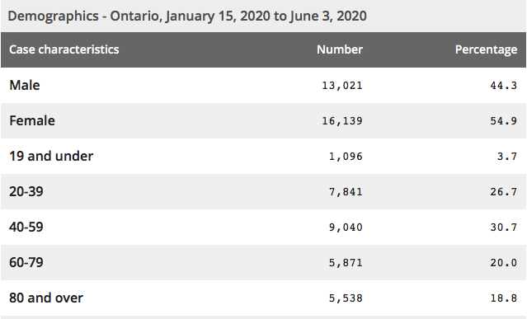Select the 7,841 number cell
The image size is (527, 319).
[x=346, y=192]
